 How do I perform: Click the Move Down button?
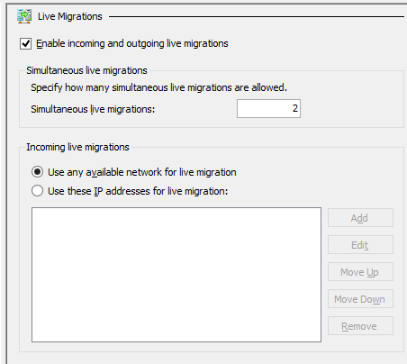[x=360, y=299]
